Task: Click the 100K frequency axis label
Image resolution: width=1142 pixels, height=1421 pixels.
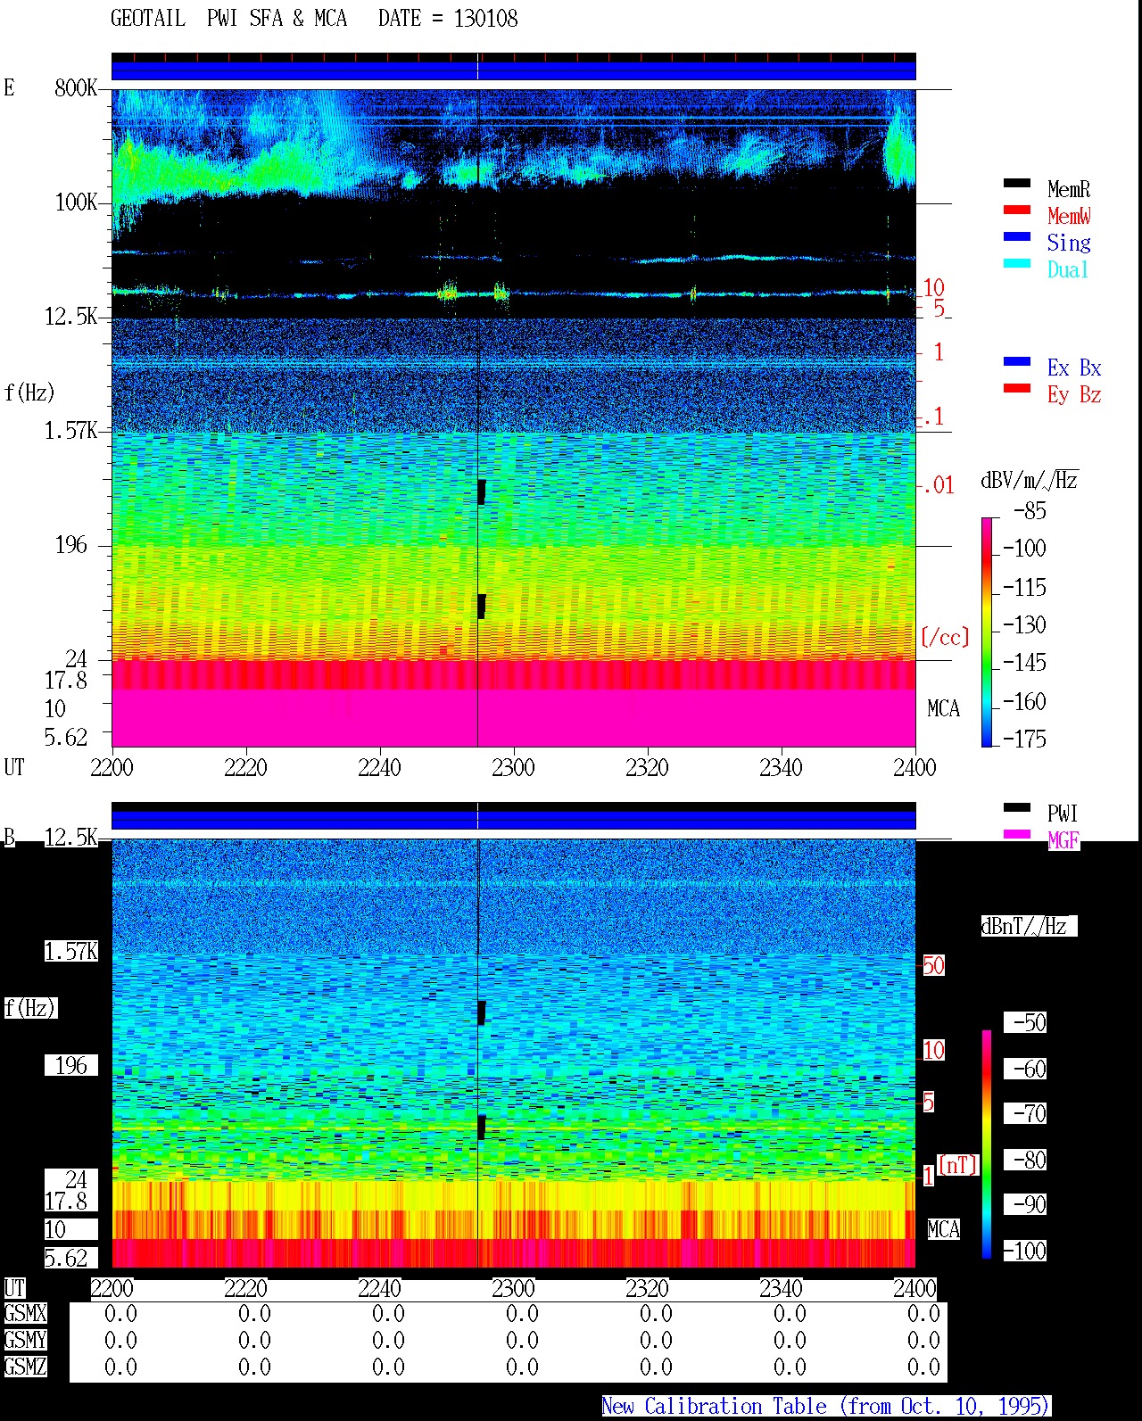Action: (x=76, y=202)
